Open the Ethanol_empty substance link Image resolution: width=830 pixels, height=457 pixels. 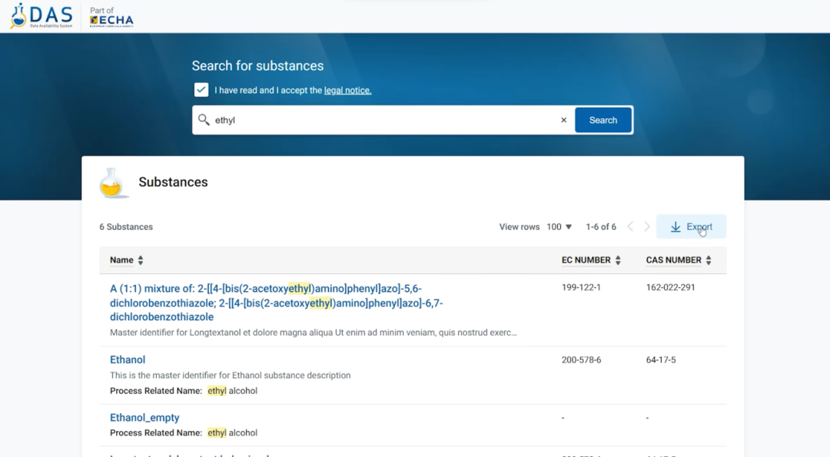pos(144,418)
